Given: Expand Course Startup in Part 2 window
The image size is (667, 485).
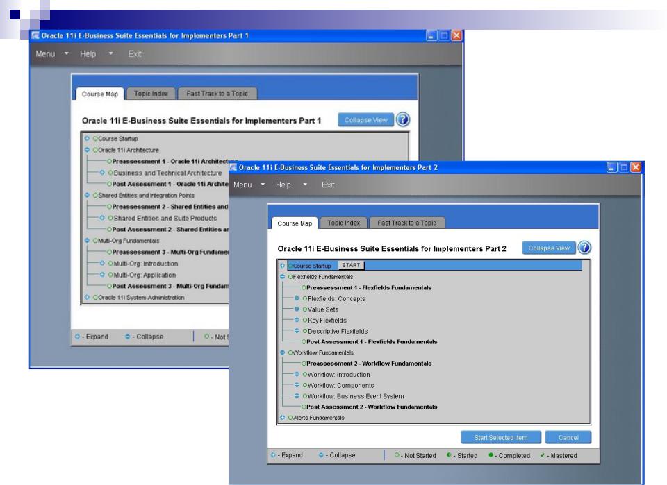Looking at the screenshot, I should coord(282,266).
